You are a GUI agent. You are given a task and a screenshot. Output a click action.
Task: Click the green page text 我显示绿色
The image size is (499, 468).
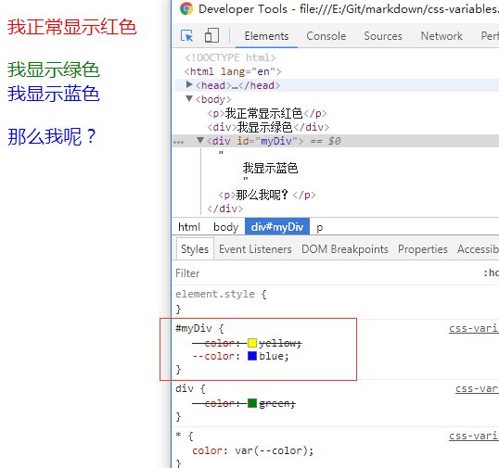(x=54, y=70)
